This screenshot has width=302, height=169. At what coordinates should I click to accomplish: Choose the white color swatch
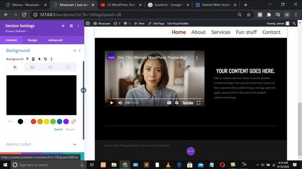click(x=27, y=122)
